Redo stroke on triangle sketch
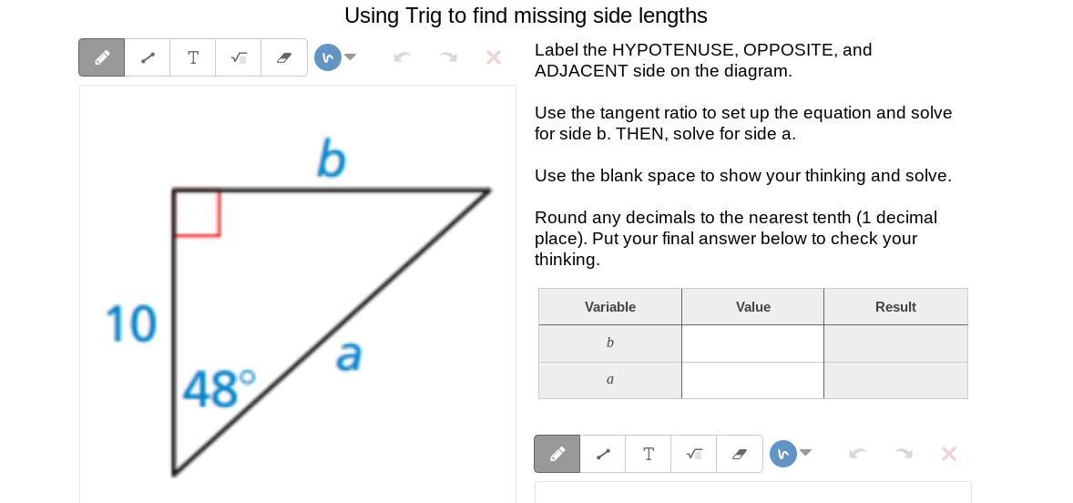1073x503 pixels. (448, 57)
